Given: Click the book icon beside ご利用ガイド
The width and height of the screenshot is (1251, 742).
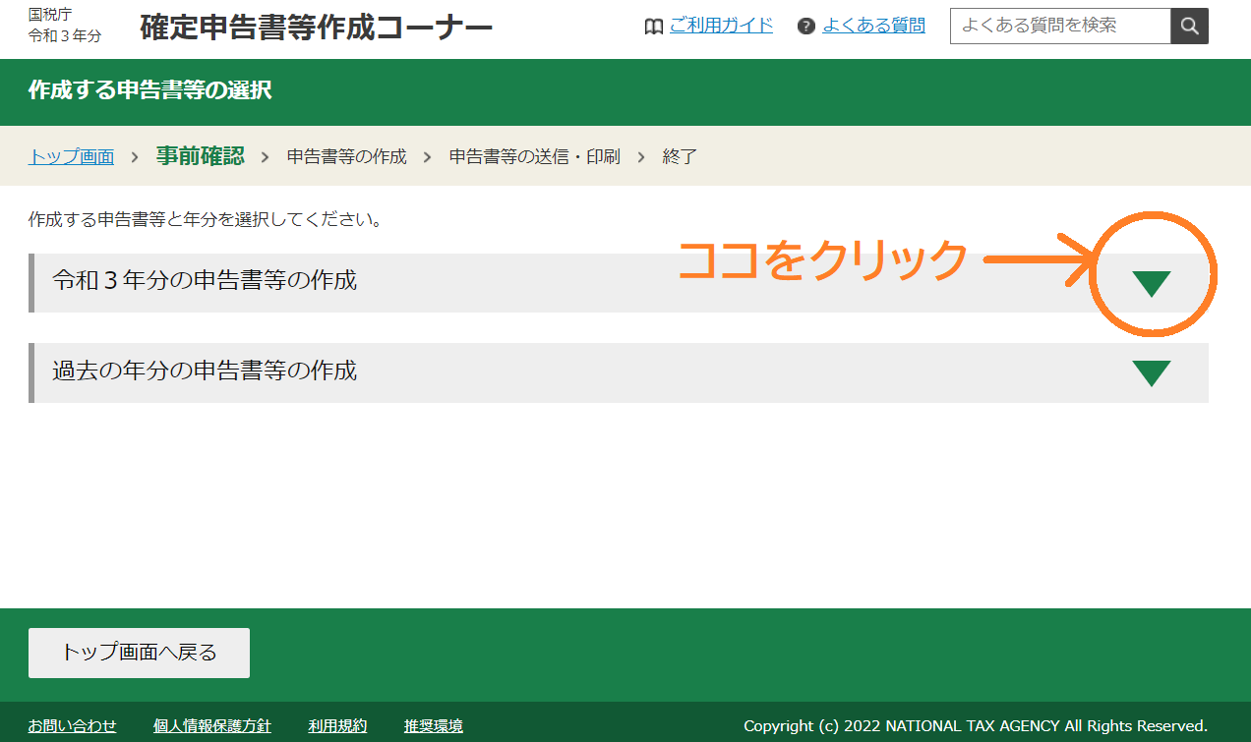Looking at the screenshot, I should (x=653, y=27).
